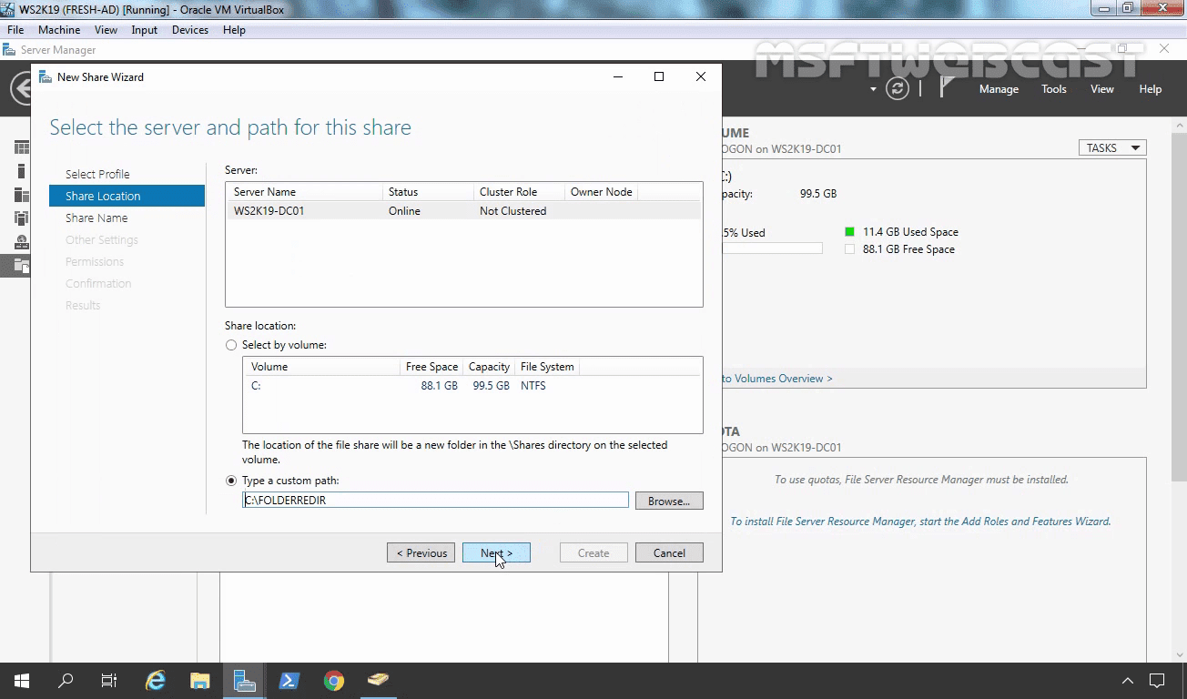Launch Google Chrome from the taskbar
The height and width of the screenshot is (699, 1187).
334,681
